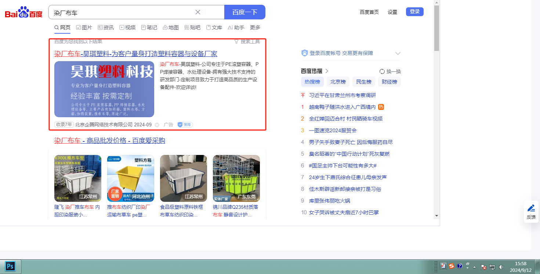Select the 民生榜 hot list tab
This screenshot has height=274, width=540.
364,82
